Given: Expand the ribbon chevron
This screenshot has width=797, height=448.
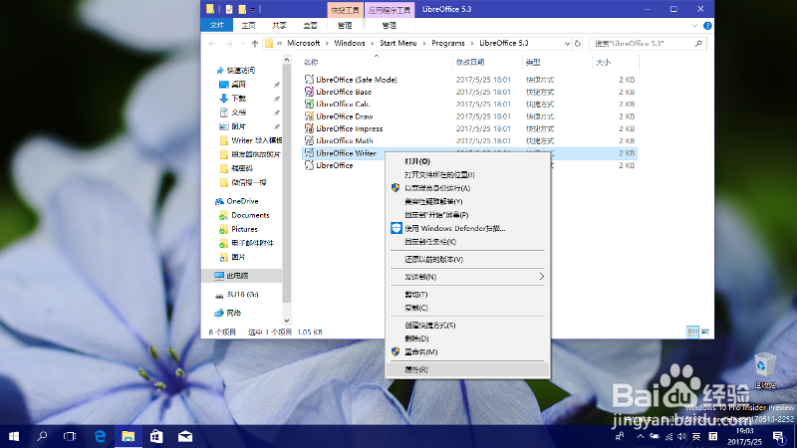Looking at the screenshot, I should coord(694,26).
